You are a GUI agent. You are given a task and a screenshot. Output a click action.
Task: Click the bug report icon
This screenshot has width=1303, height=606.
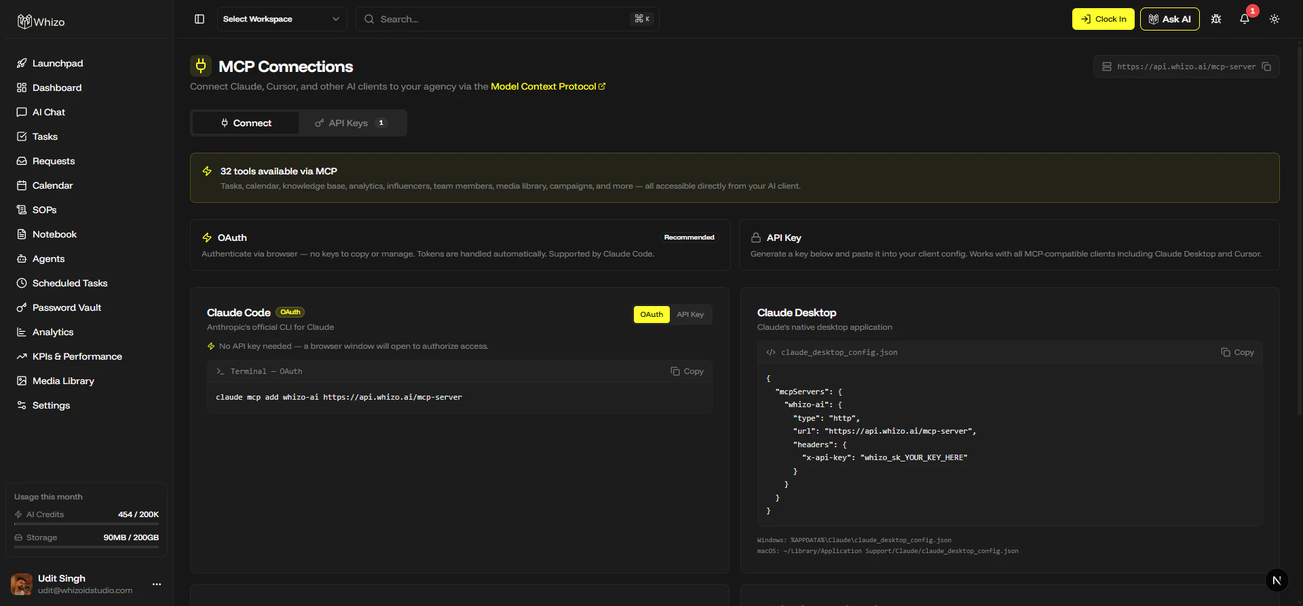click(x=1216, y=19)
